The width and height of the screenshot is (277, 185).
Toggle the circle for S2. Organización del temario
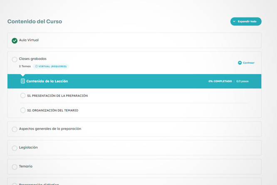tap(23, 110)
